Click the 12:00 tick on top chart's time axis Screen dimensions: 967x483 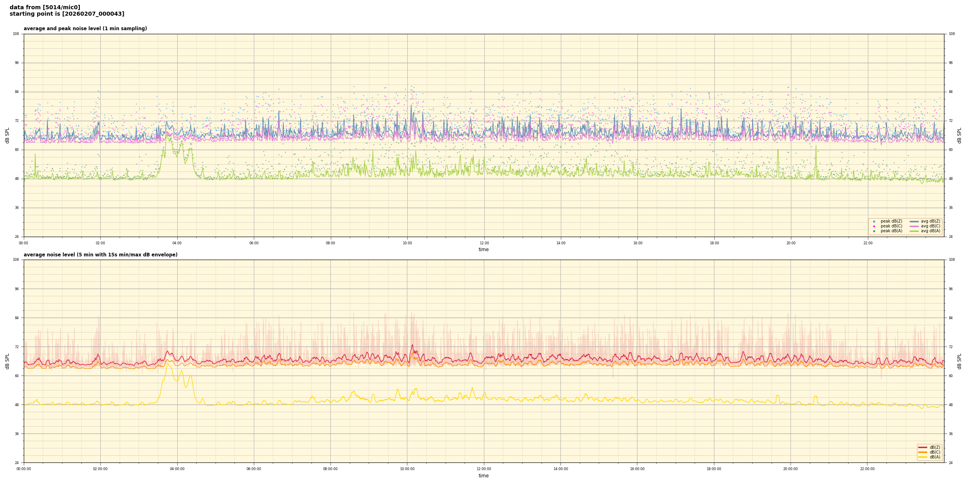click(484, 243)
